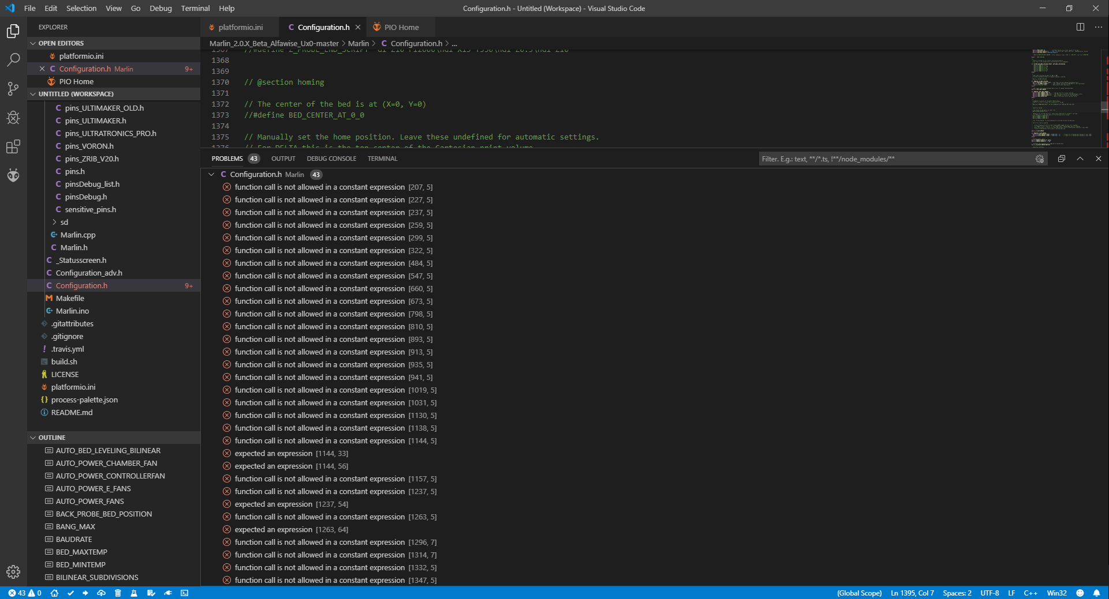Open the Selection menu

[81, 8]
